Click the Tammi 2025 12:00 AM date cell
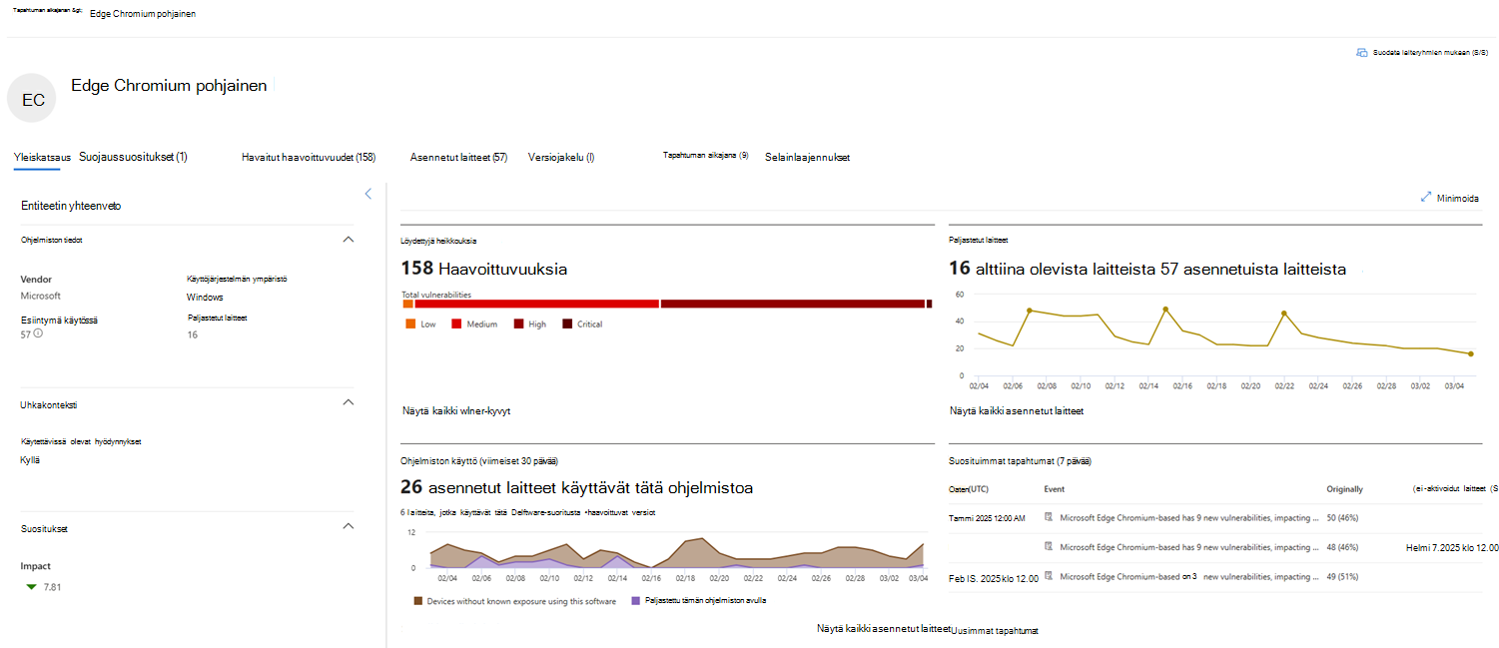The image size is (1499, 648). 987,517
